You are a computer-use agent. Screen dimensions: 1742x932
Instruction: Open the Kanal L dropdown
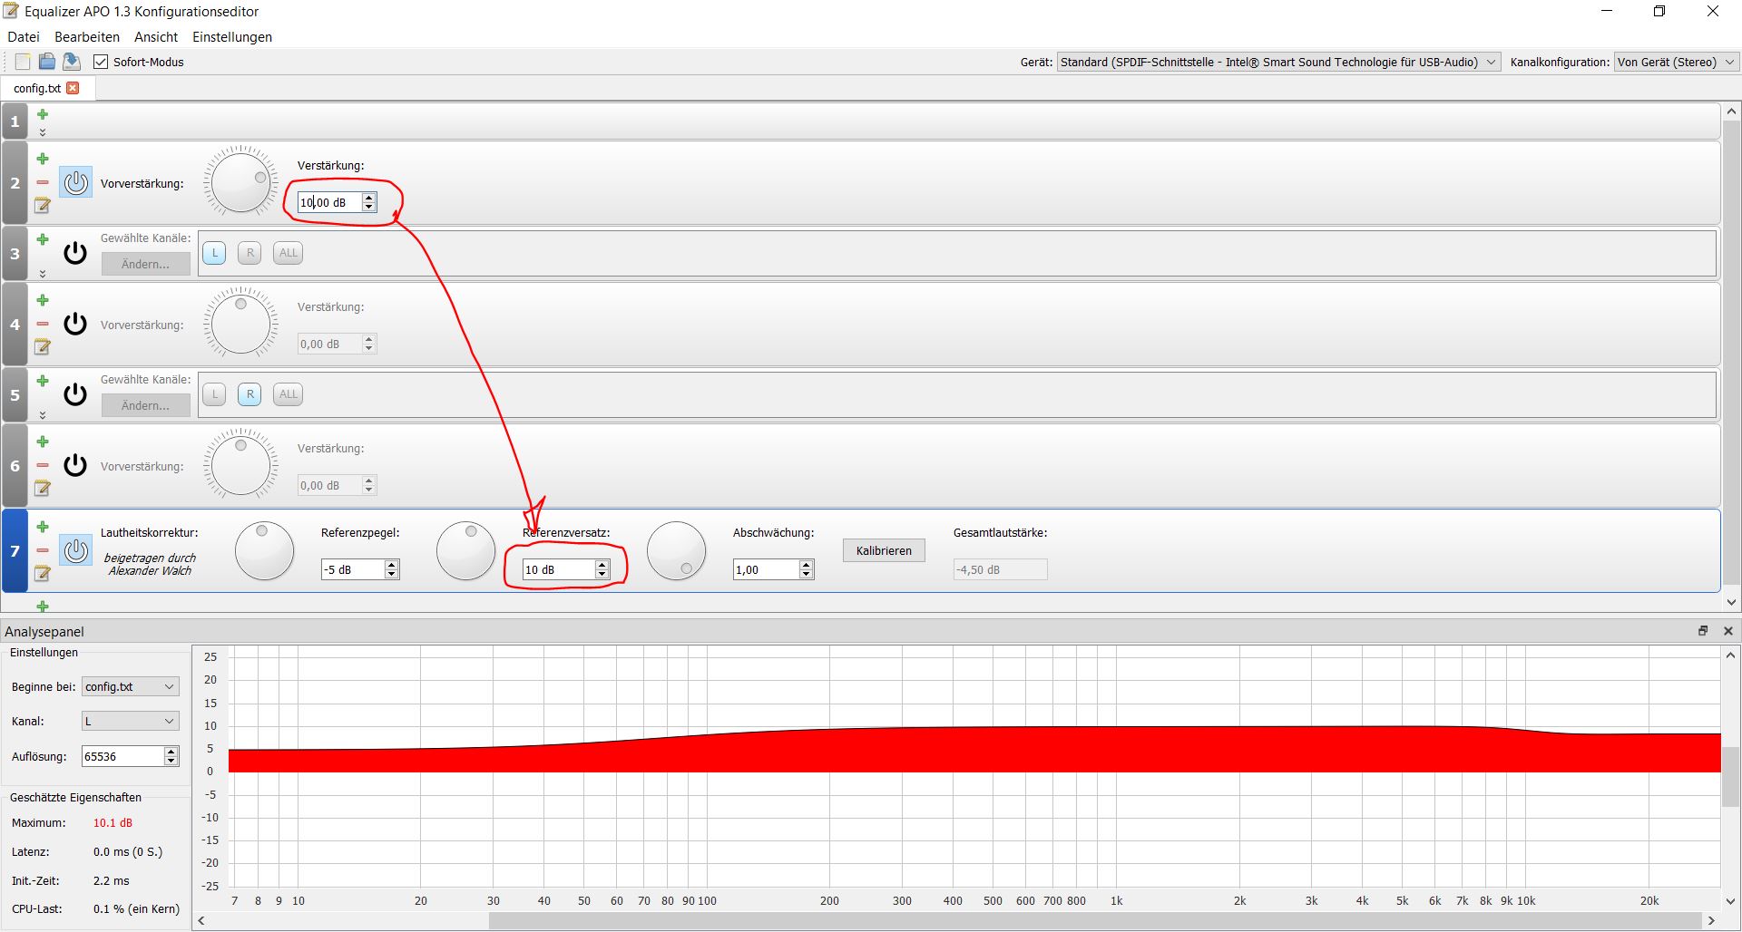tap(131, 721)
